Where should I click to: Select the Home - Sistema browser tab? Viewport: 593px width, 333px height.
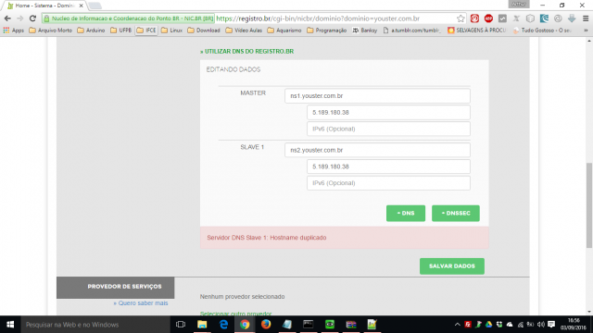[44, 6]
